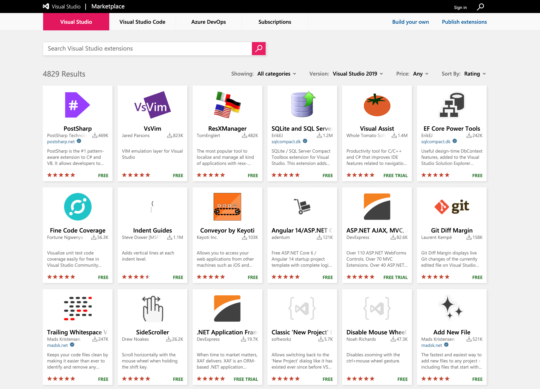The height and width of the screenshot is (389, 540).
Task: Click the 4829 Results text
Action: point(64,74)
